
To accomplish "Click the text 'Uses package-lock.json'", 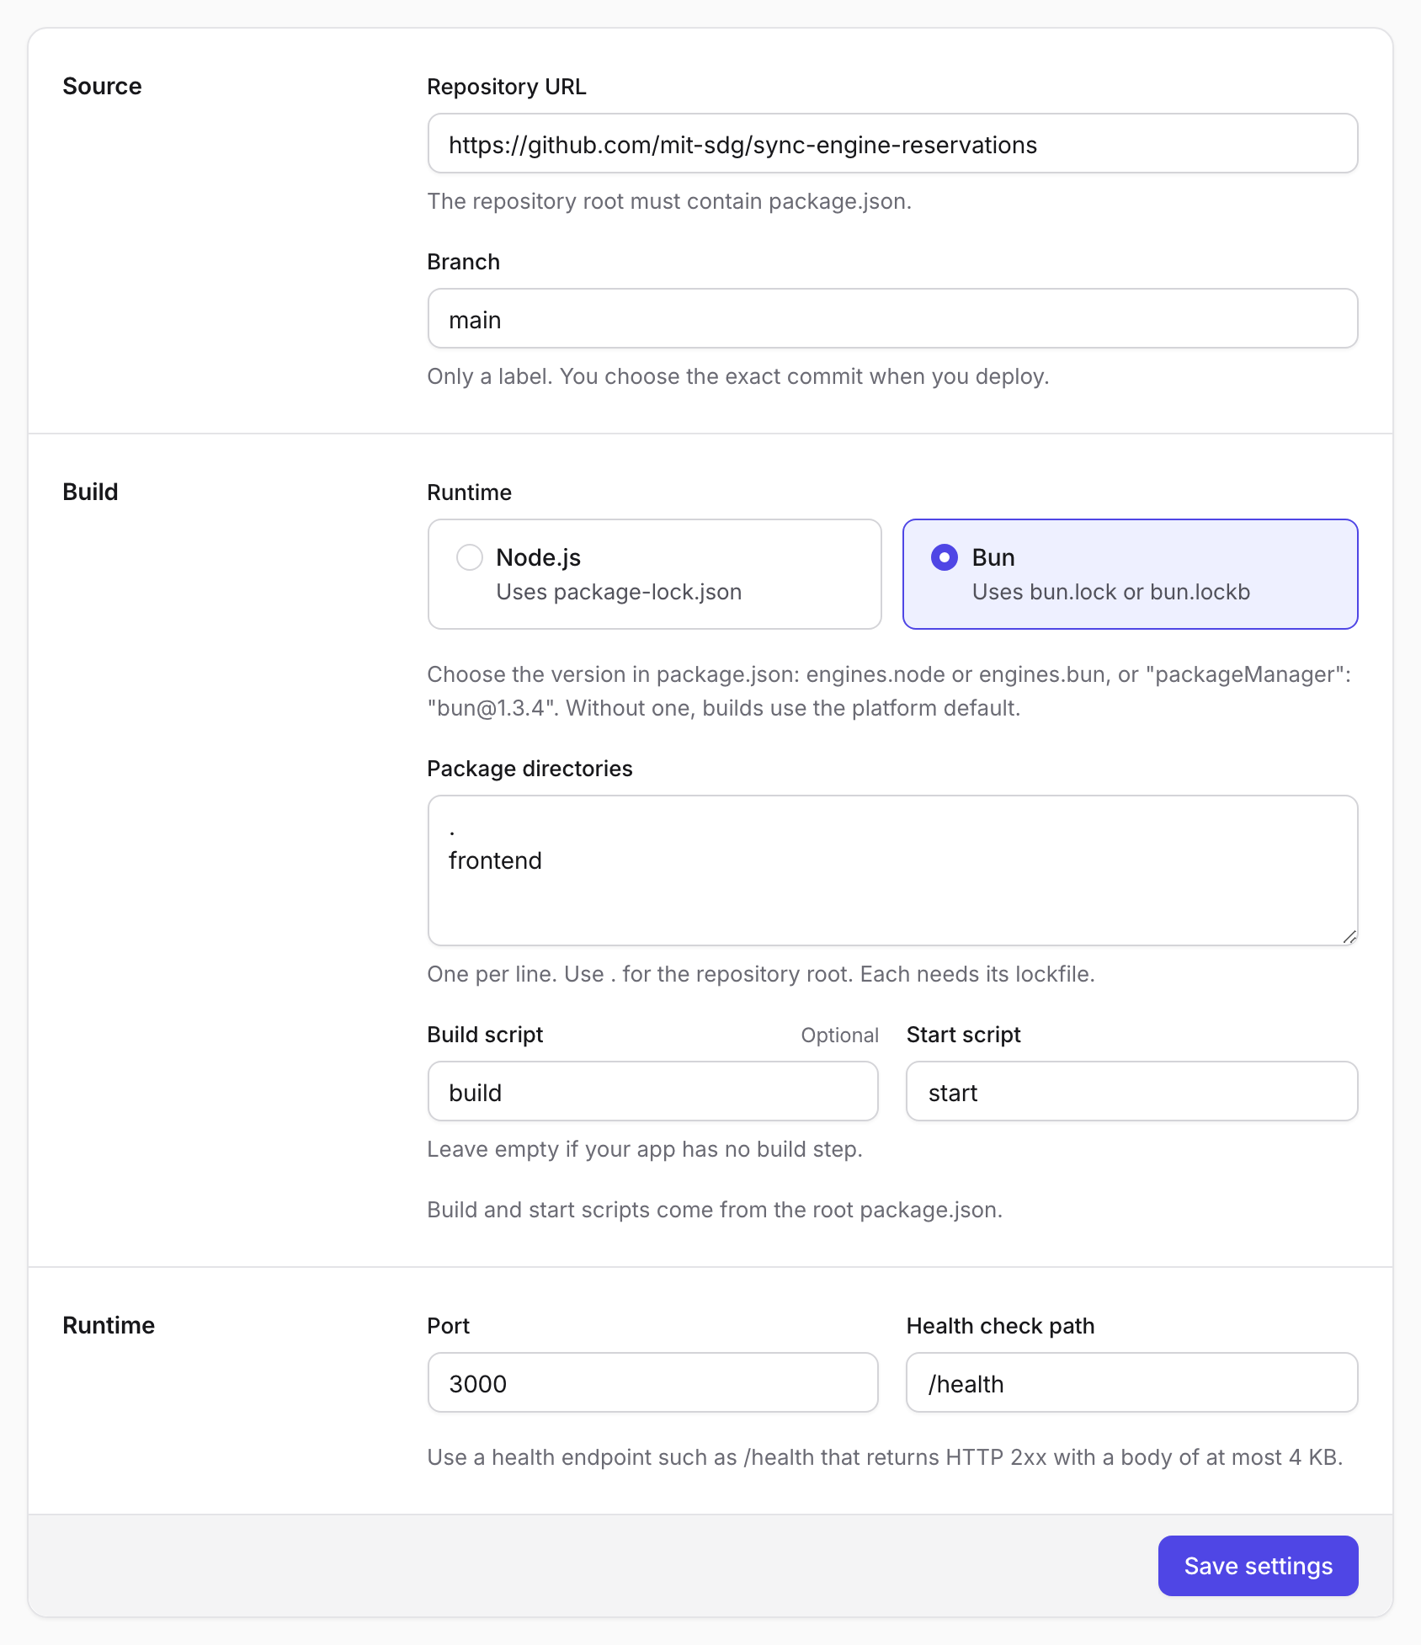I will [x=619, y=592].
